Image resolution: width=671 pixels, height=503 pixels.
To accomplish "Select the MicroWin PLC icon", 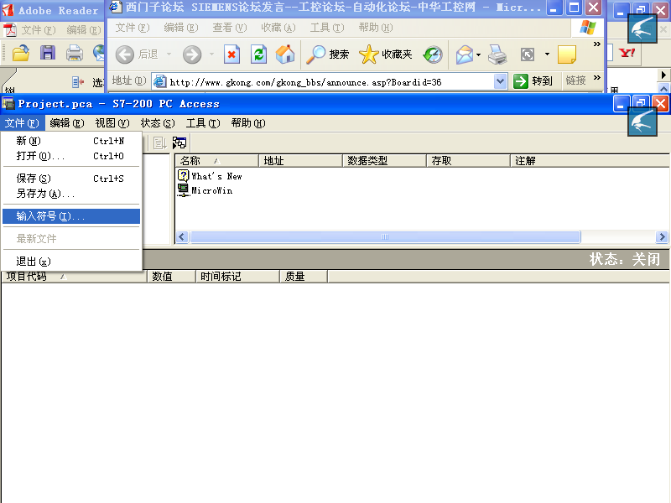I will pyautogui.click(x=183, y=190).
